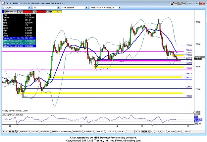The image size is (207, 142).
Task: Switch to EUR/JPY tab
Action: coord(56,132)
